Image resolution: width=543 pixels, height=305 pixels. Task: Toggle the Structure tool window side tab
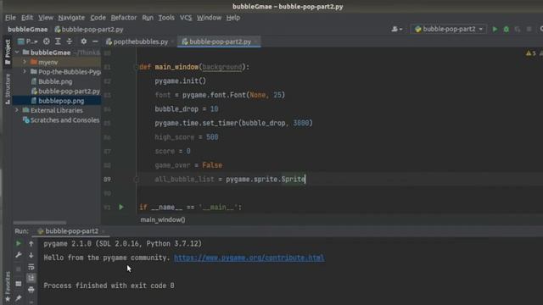[x=8, y=88]
